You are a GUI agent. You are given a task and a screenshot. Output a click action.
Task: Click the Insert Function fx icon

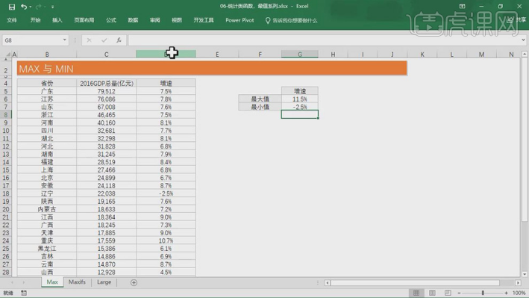tap(119, 40)
